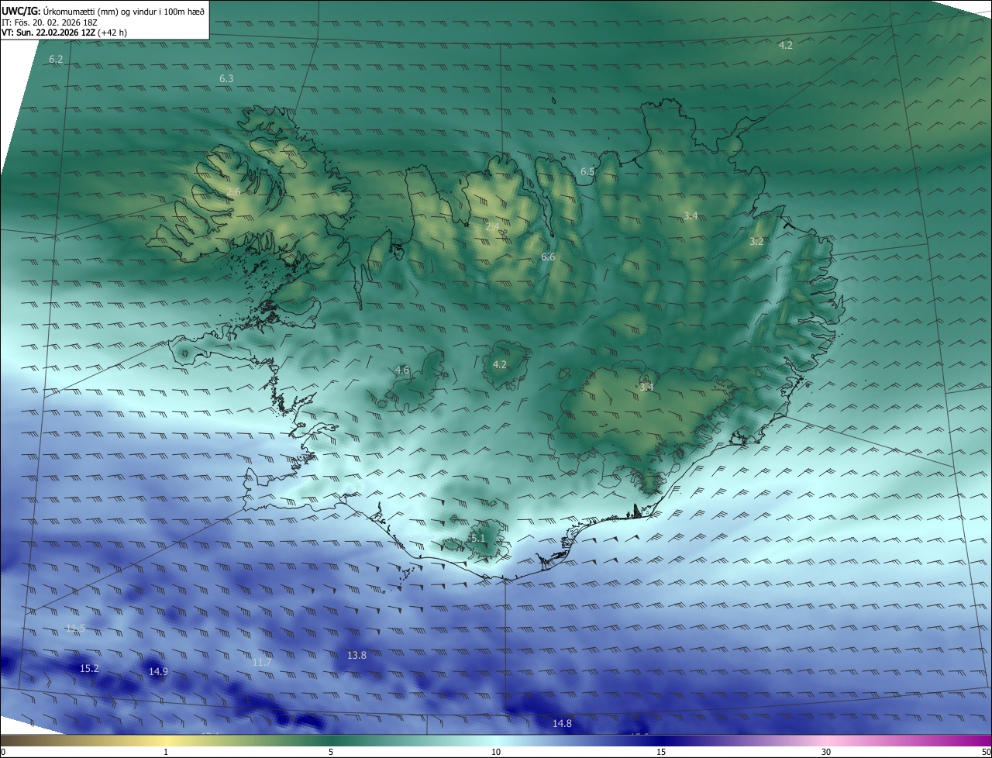Image resolution: width=992 pixels, height=758 pixels.
Task: Select the 6.5 value on the map
Action: pyautogui.click(x=587, y=171)
